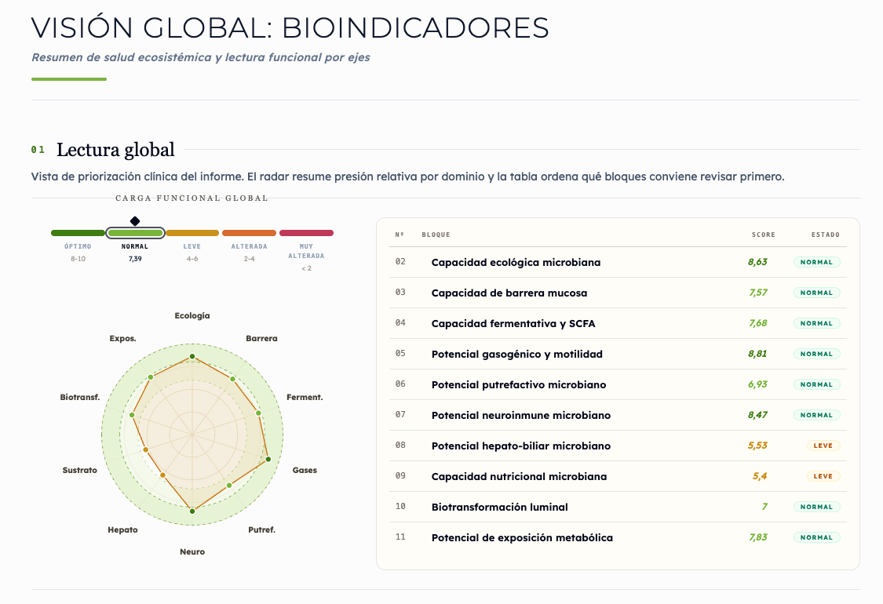
Task: Open row Potencial hepato-biliar microbiano
Action: click(x=618, y=446)
